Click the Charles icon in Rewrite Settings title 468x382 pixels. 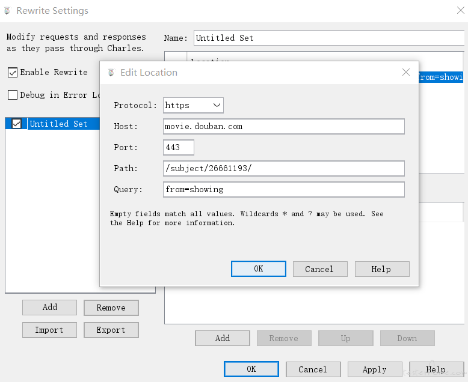click(7, 11)
